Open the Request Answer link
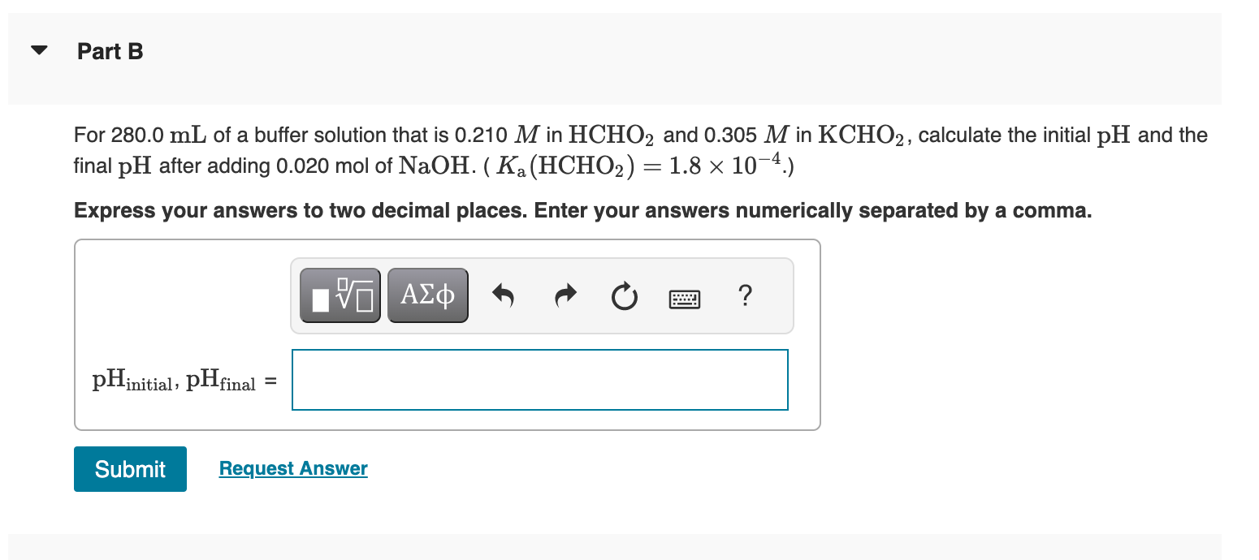 [x=292, y=468]
